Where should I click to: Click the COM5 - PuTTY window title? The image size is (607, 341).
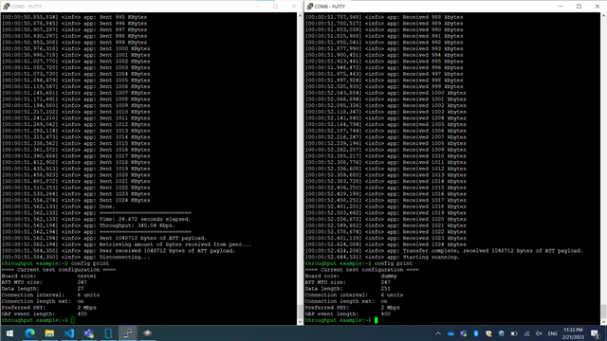27,7
